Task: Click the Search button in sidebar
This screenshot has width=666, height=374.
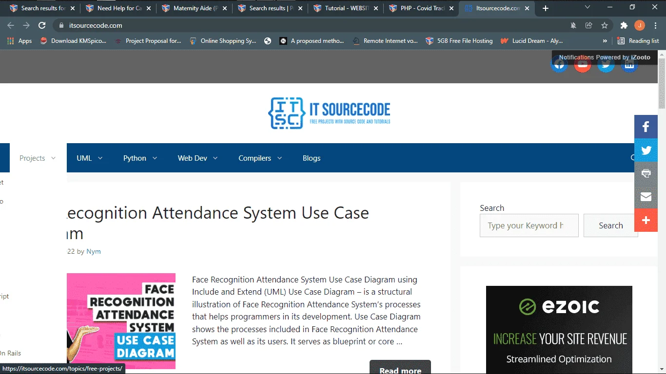Action: click(610, 225)
